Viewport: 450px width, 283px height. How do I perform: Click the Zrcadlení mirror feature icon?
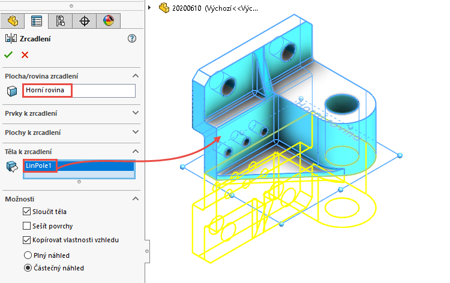tap(11, 38)
